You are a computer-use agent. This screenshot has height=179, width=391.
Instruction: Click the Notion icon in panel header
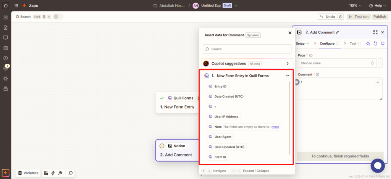pos(299,32)
